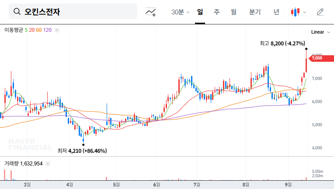
Task: Switch to the 년 yearly tab
Action: click(276, 12)
